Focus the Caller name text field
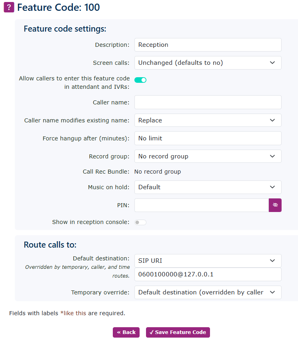Image resolution: width=298 pixels, height=340 pixels. click(208, 102)
